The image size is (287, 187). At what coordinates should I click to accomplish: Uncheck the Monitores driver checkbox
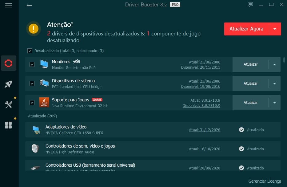[x=32, y=64]
